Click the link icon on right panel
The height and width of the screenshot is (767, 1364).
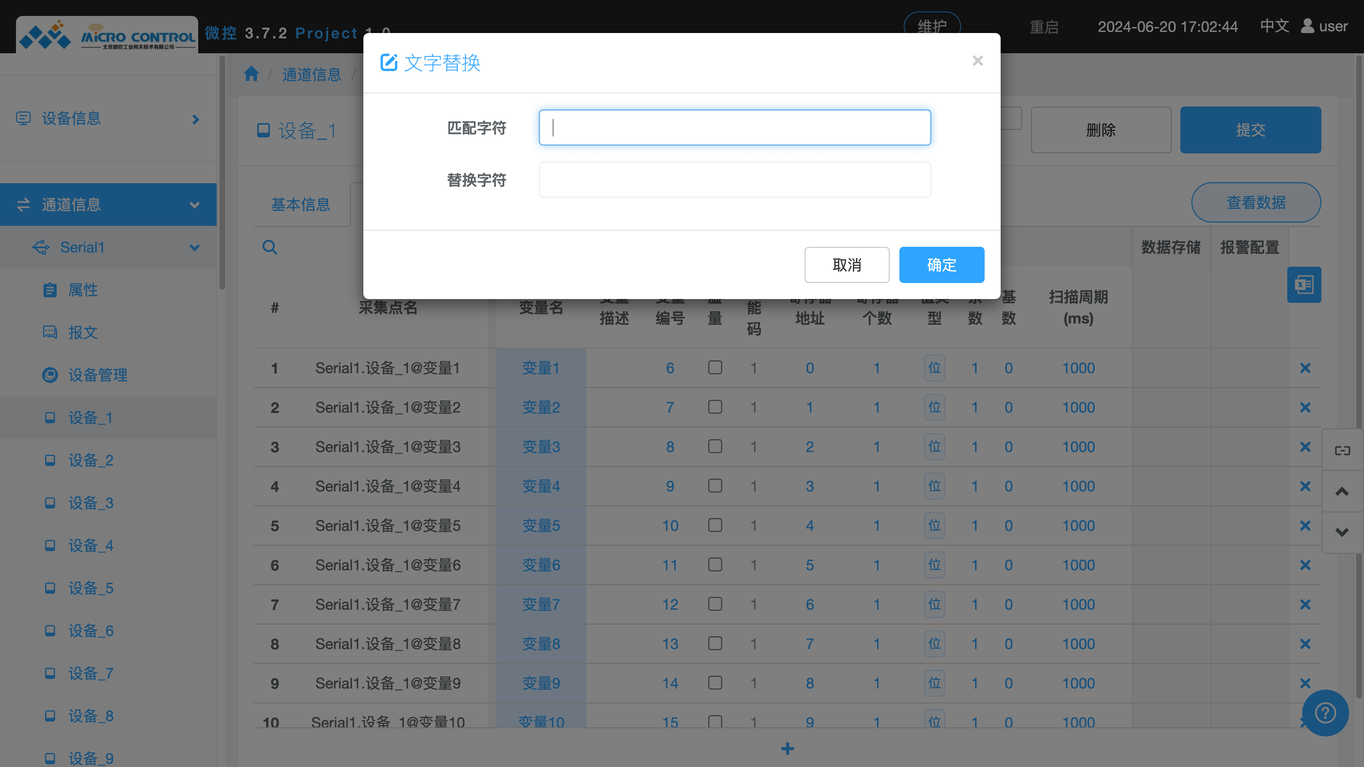(1342, 451)
